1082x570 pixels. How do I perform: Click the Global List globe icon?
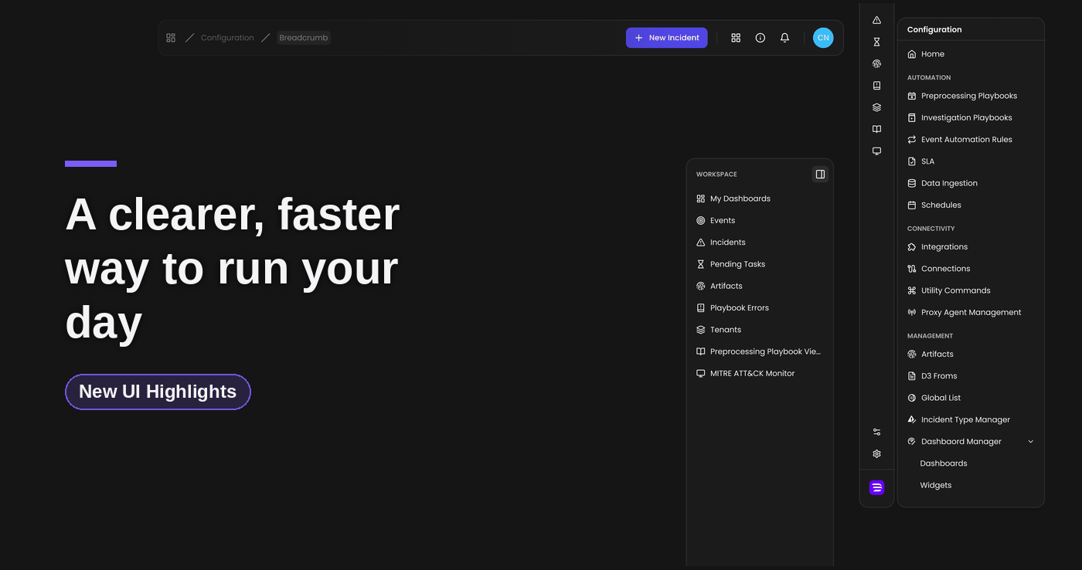coord(912,398)
